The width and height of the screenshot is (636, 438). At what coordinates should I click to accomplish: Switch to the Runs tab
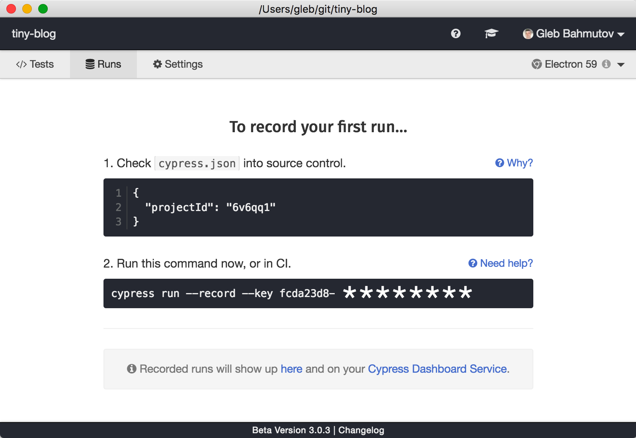coord(103,64)
